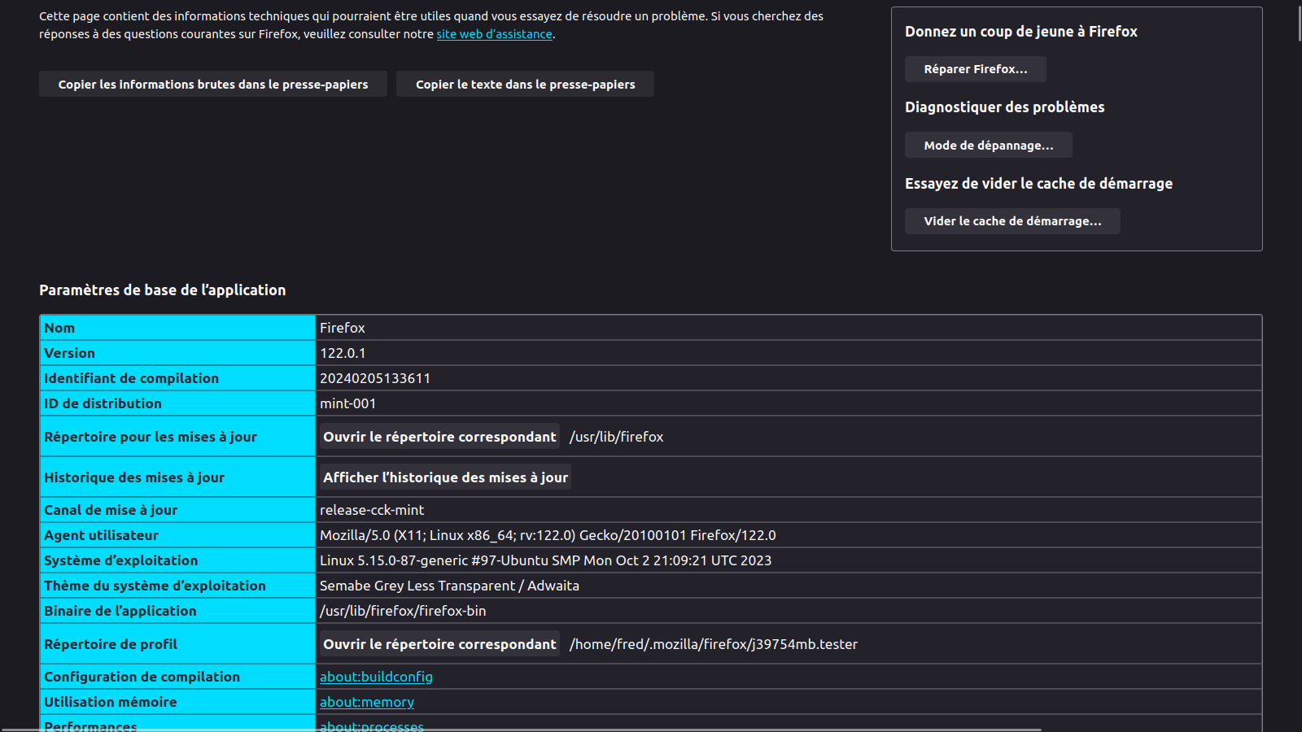Select the profile path ending 'j39754mb.tester'
This screenshot has width=1302, height=732.
(714, 644)
